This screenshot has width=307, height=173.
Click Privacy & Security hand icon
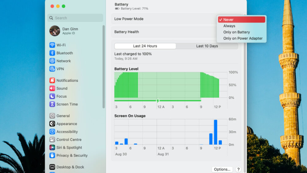[x=52, y=155]
